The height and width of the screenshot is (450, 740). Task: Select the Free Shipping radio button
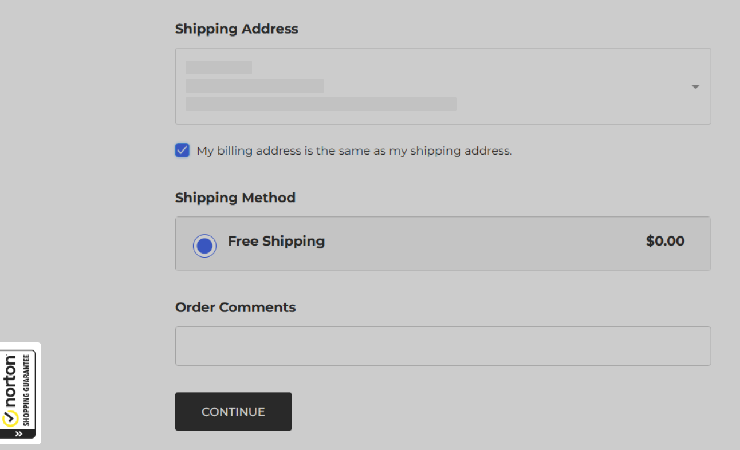(x=204, y=246)
